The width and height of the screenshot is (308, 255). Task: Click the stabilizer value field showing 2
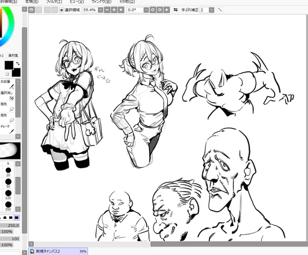[x=204, y=10]
